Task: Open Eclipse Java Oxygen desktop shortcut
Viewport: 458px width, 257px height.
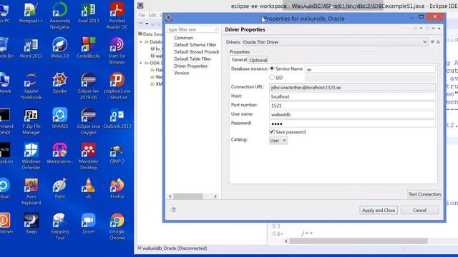Action: (88, 121)
